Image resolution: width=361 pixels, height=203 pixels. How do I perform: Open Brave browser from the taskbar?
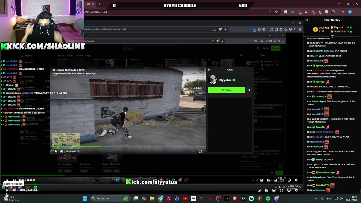point(235,198)
